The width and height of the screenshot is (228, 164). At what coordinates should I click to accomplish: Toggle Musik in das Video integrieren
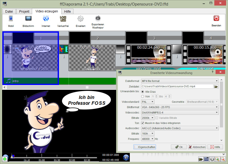(x=143, y=123)
